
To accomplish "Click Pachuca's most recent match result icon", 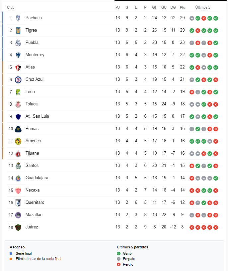I will tap(216, 18).
